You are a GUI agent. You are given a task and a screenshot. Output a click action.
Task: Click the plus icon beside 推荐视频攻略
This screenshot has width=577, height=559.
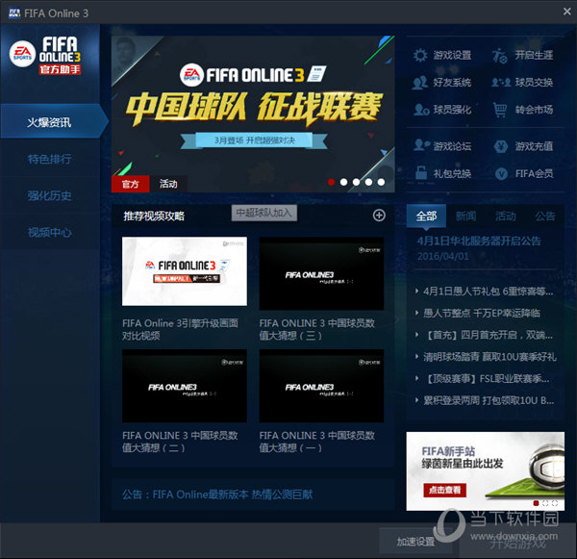click(379, 216)
